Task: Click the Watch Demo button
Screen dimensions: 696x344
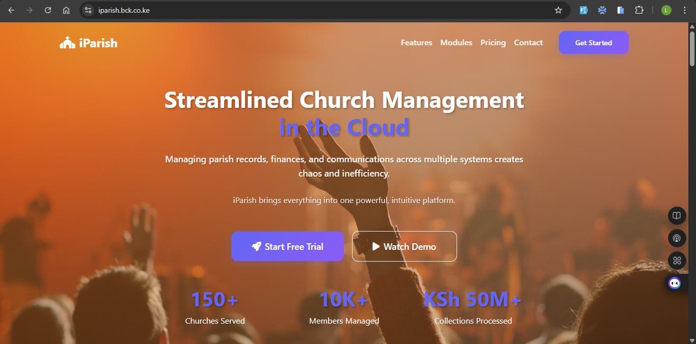Action: 405,246
